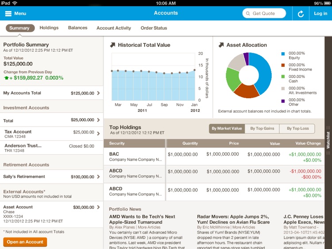Click More Articles next to Alex Planes
The height and width of the screenshot is (249, 332).
(149, 227)
